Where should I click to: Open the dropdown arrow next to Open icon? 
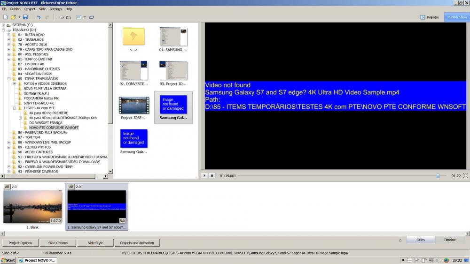19,17
